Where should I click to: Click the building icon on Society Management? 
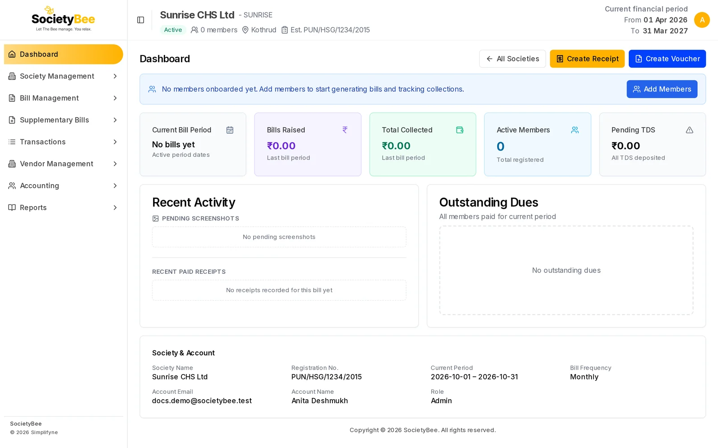coord(12,76)
